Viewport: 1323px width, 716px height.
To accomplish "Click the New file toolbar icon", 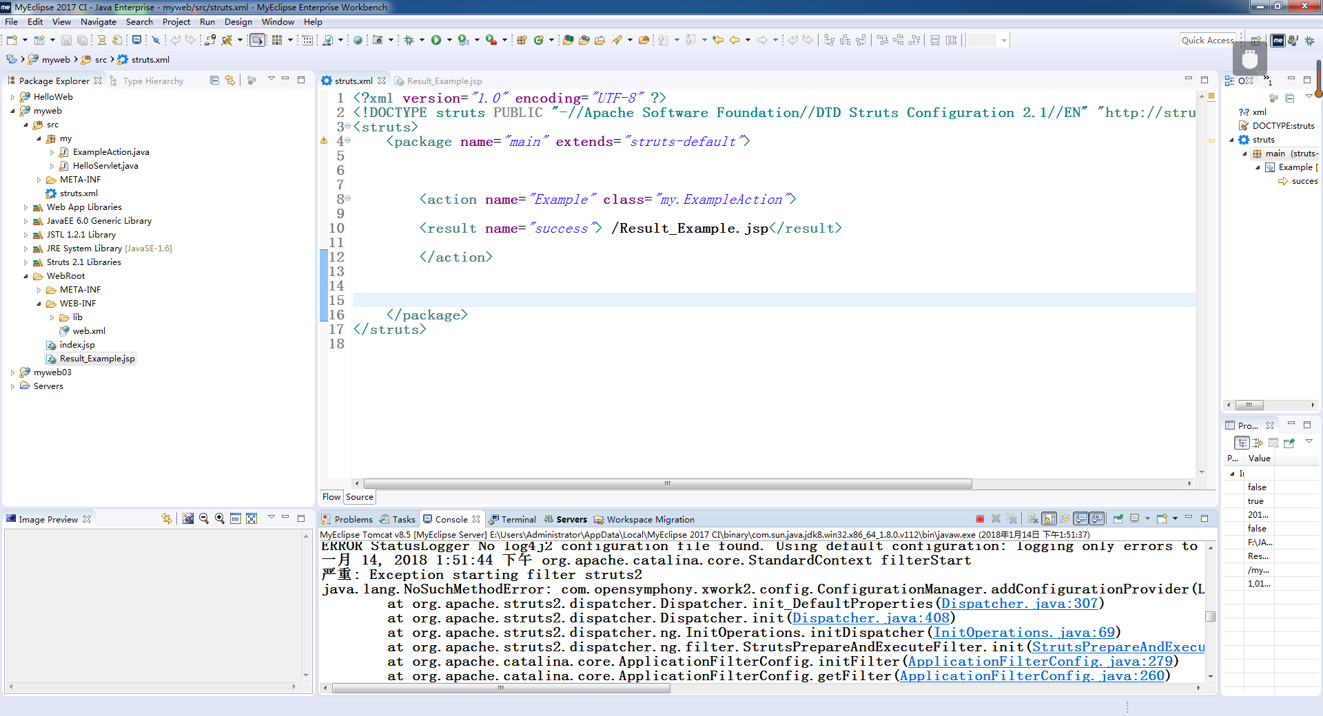I will 12,41.
